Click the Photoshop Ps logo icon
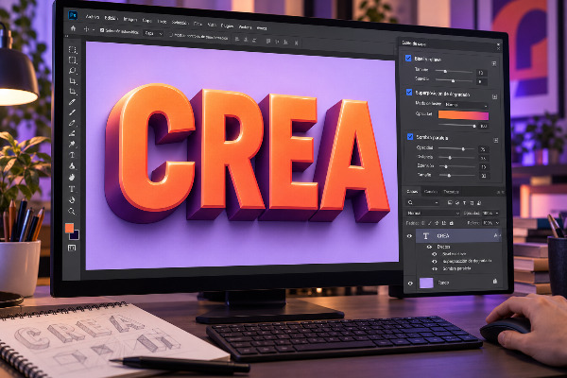The width and height of the screenshot is (567, 378). click(73, 15)
